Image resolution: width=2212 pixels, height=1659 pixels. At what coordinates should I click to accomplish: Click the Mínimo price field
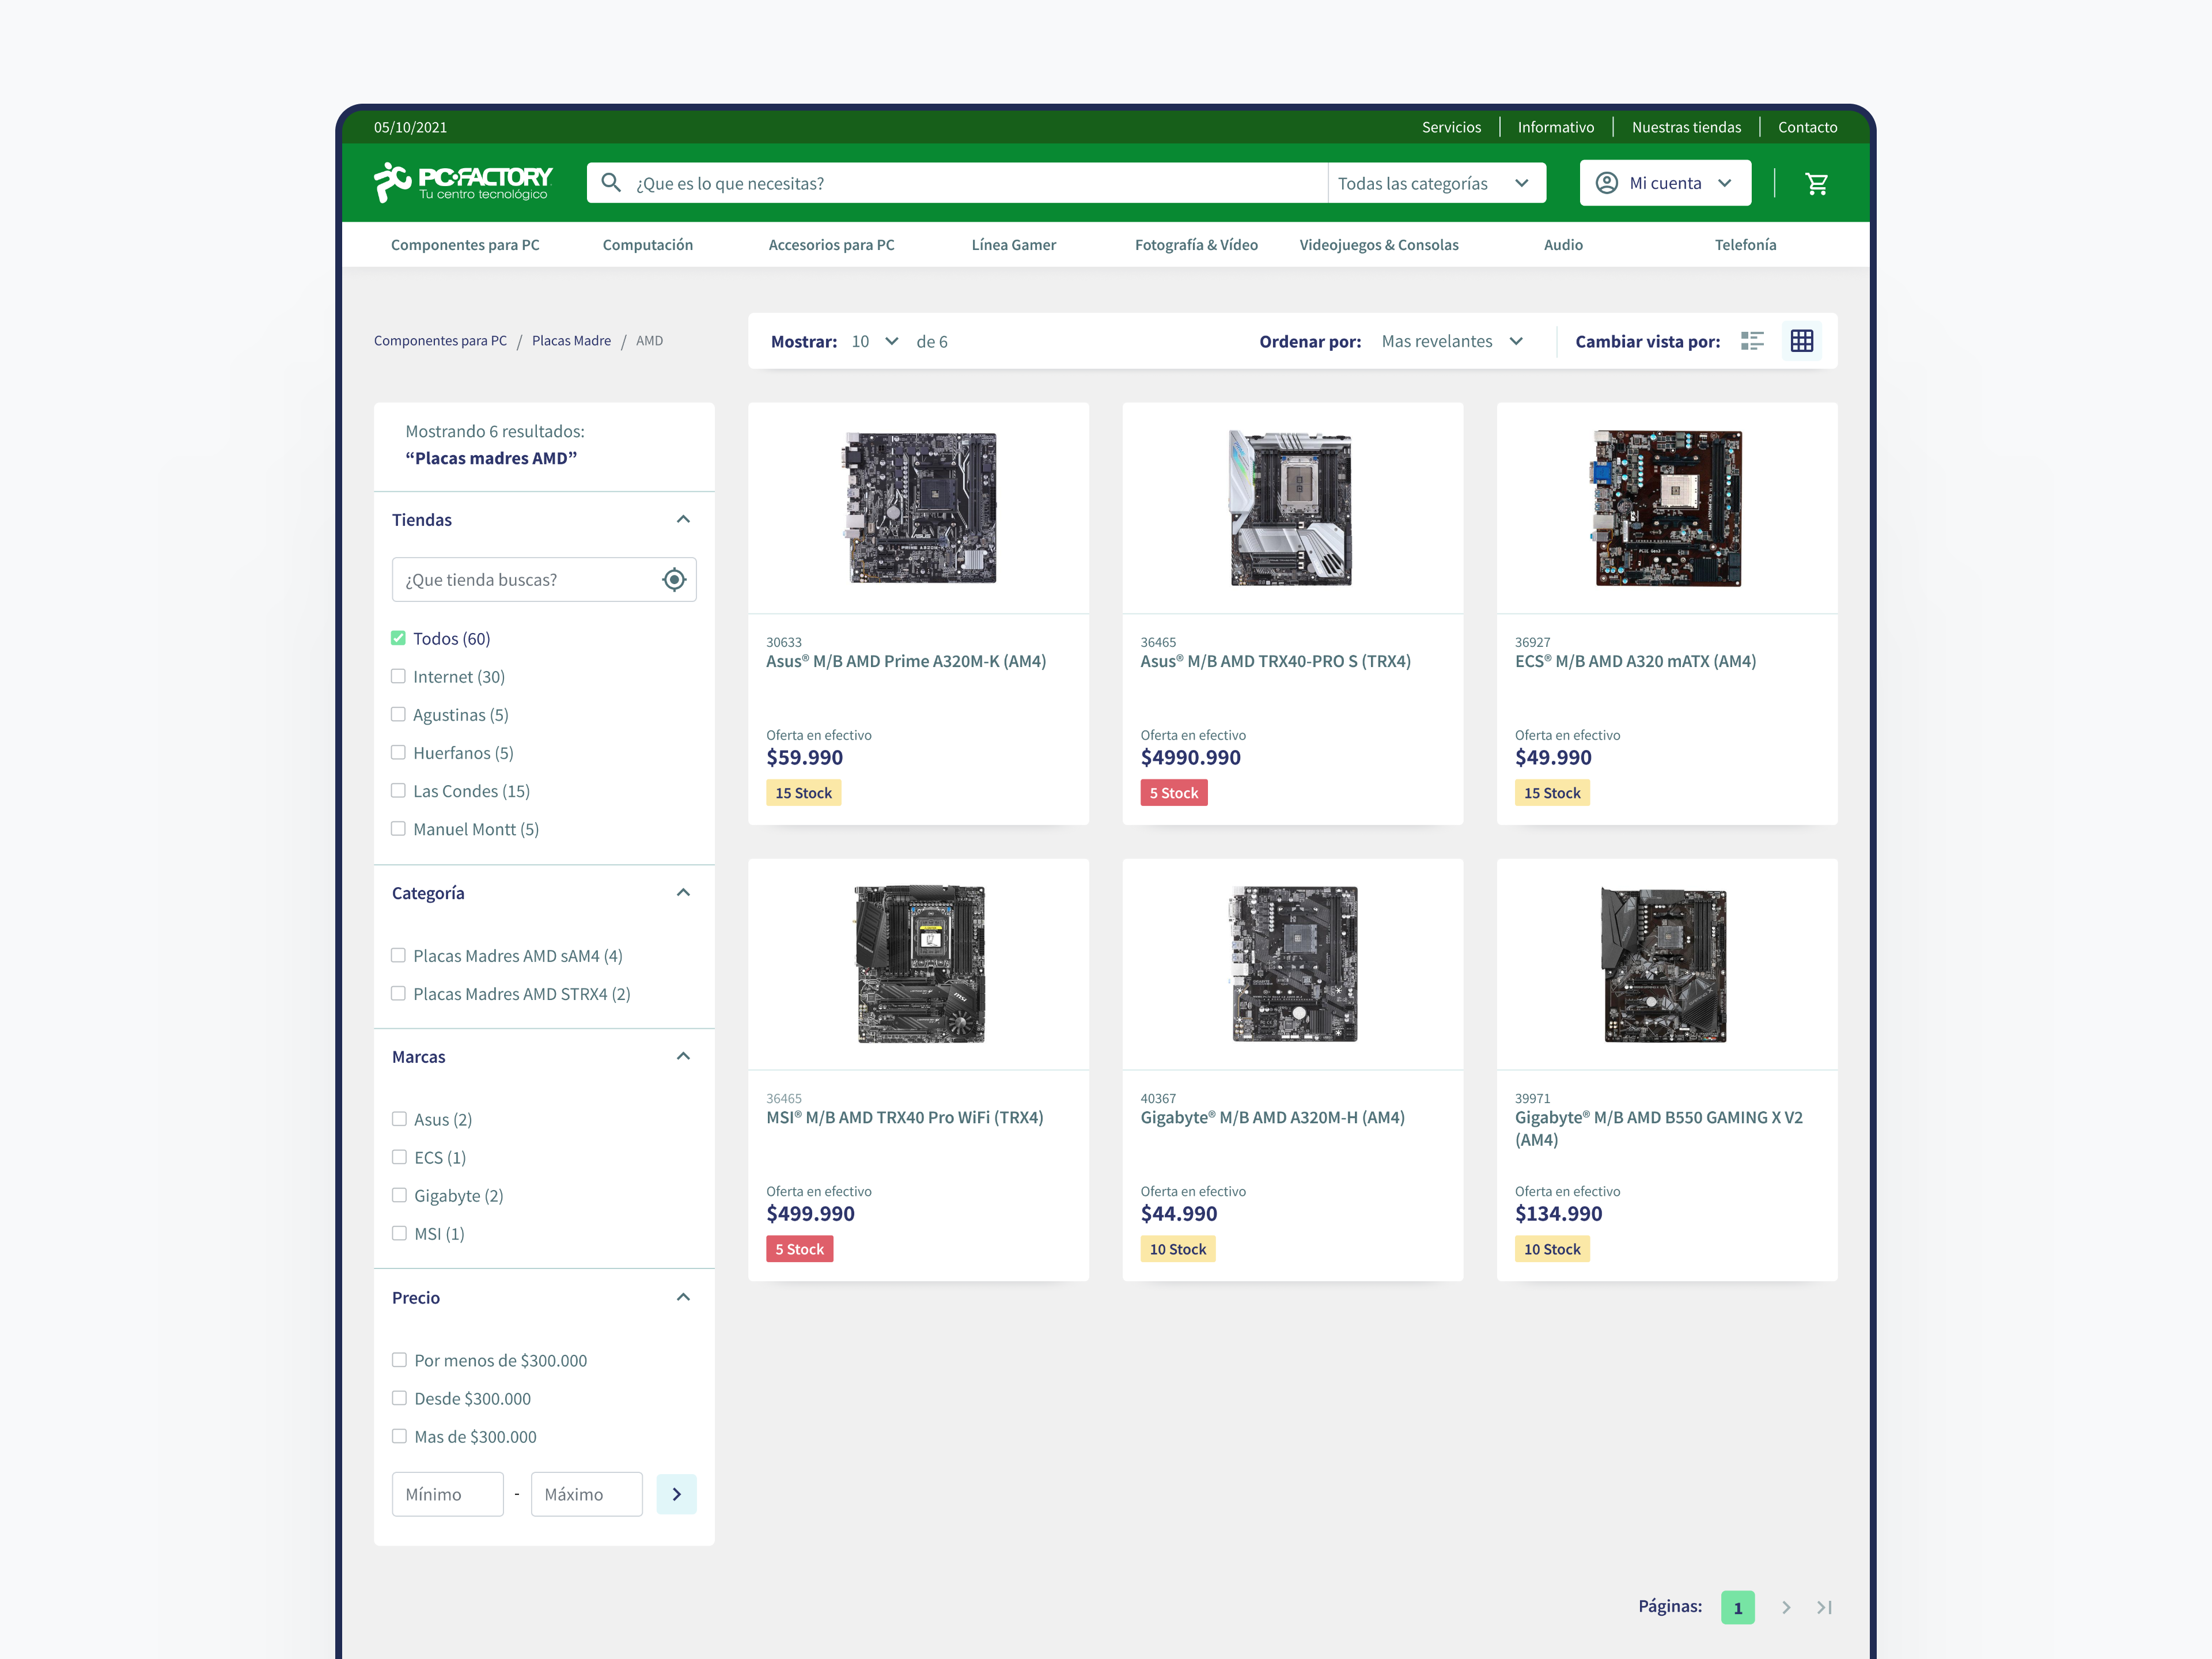point(448,1494)
